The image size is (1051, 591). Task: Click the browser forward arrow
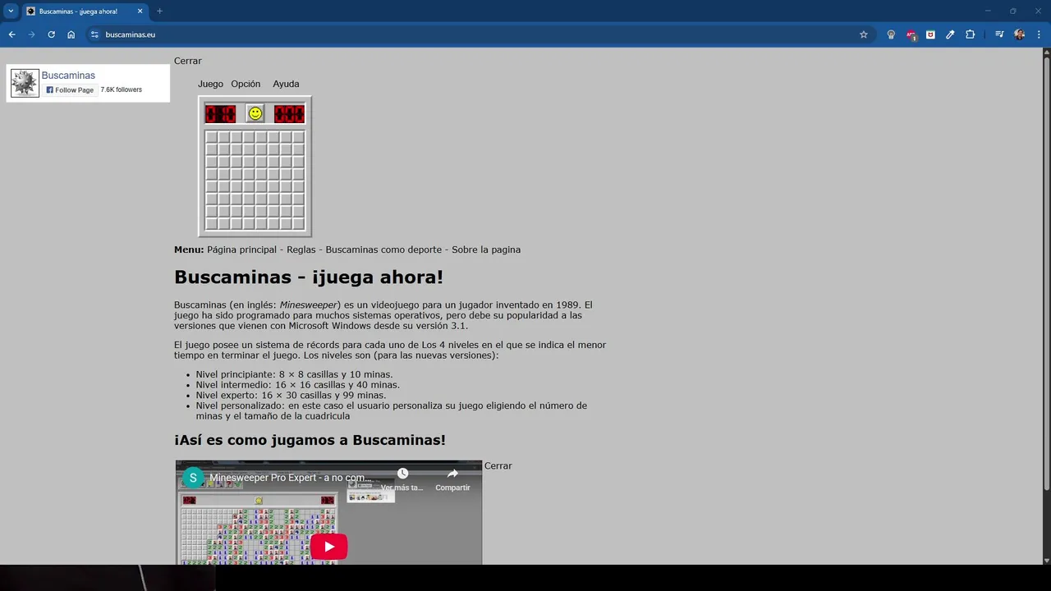pyautogui.click(x=31, y=34)
